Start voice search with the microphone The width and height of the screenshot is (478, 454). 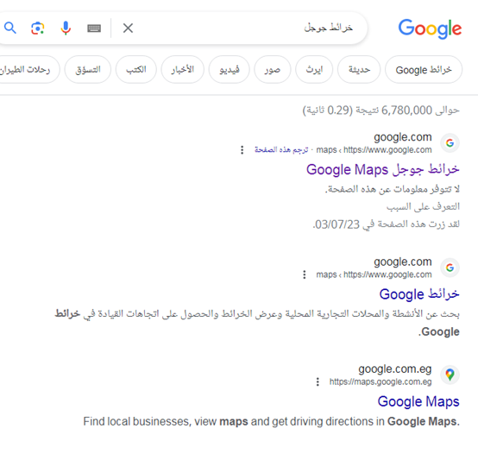[66, 28]
